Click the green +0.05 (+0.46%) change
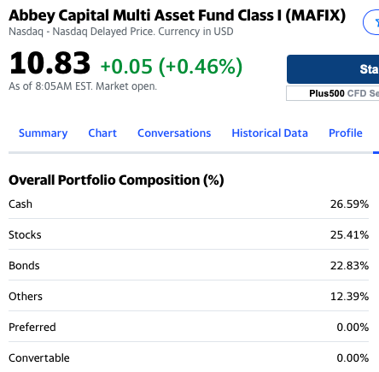The height and width of the screenshot is (372, 379). (172, 67)
